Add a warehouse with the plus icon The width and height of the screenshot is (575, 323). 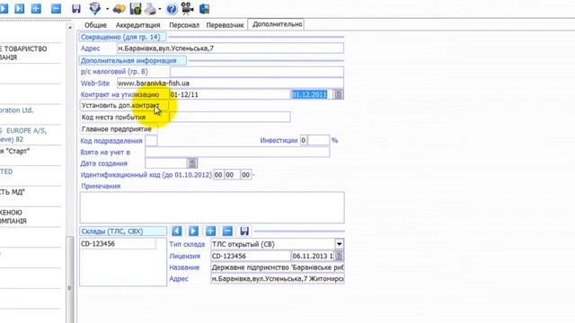210,231
